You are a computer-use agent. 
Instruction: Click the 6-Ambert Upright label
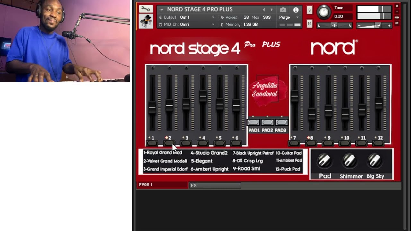coord(210,169)
